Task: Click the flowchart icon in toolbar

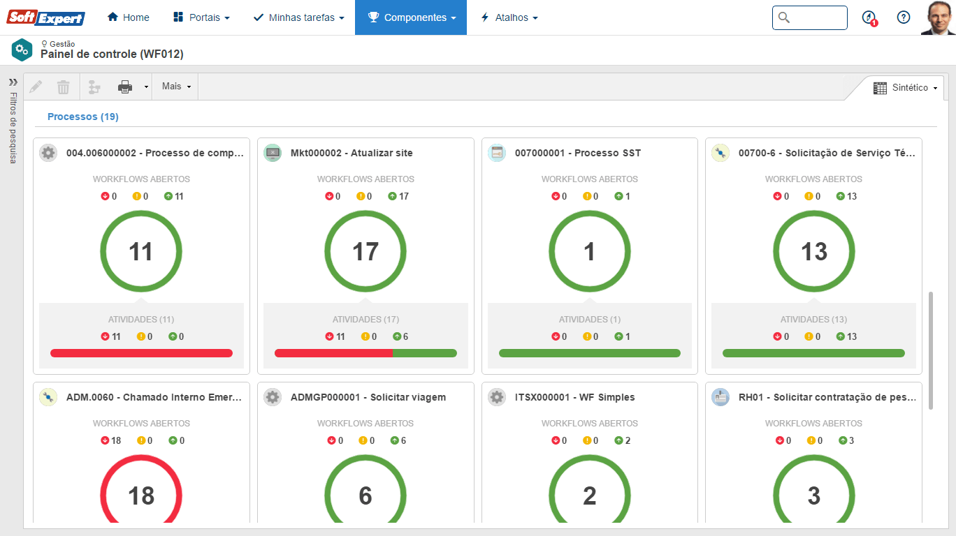Action: click(x=94, y=87)
